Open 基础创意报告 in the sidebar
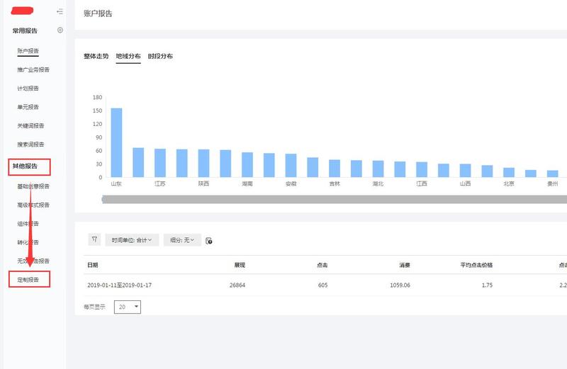This screenshot has height=369, width=567. (x=33, y=186)
